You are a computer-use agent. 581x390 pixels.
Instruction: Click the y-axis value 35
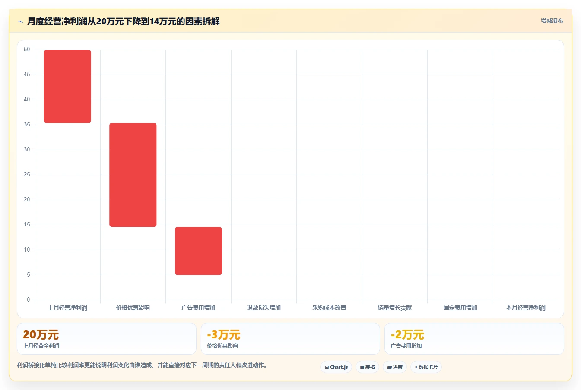click(x=27, y=125)
